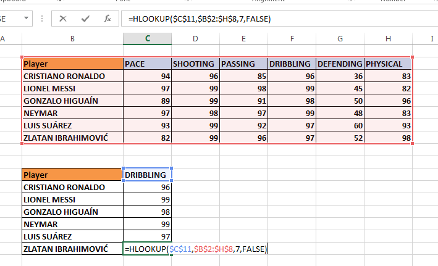Open the Insert Function fx dialog
The width and height of the screenshot is (438, 266).
point(107,19)
